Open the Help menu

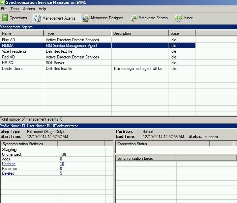coord(42,9)
